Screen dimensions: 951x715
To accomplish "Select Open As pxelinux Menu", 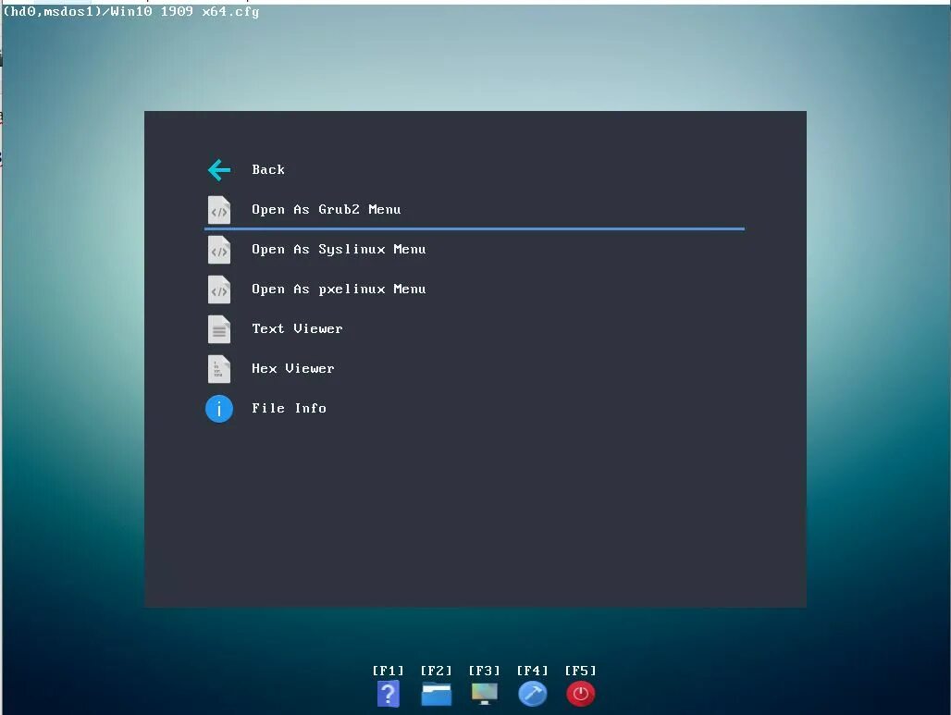I will coord(339,289).
